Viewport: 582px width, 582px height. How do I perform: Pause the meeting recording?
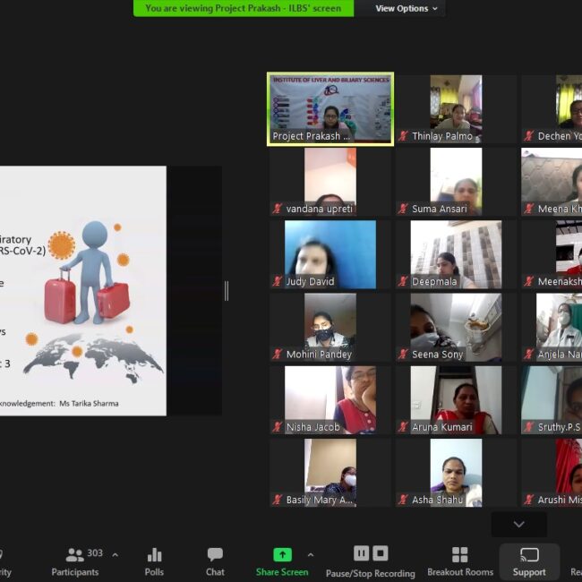[x=361, y=553]
